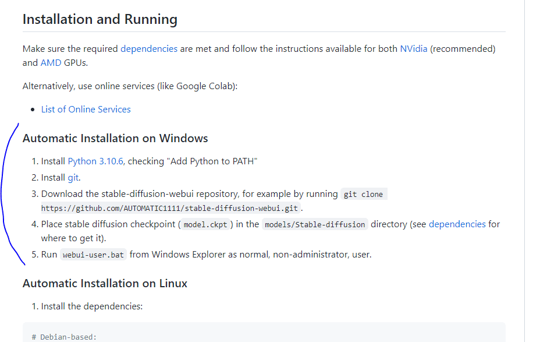This screenshot has height=342, width=540.
Task: Click the dependencies link in step 4
Action: [x=457, y=224]
